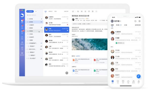
Task: Collapse the 非常重要客户 folder tree arrow
Action: tap(26, 43)
